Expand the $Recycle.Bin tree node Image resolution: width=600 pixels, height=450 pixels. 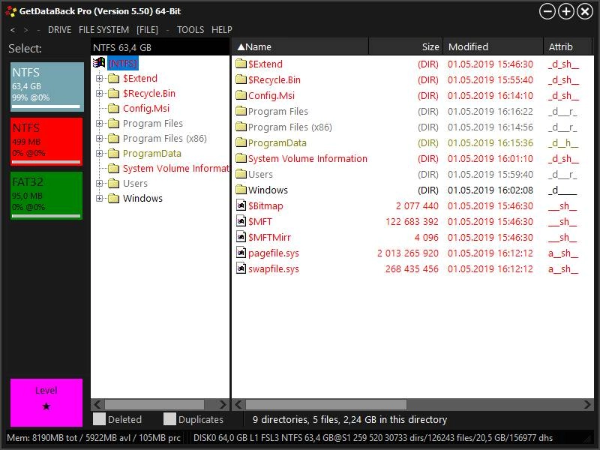(x=99, y=93)
